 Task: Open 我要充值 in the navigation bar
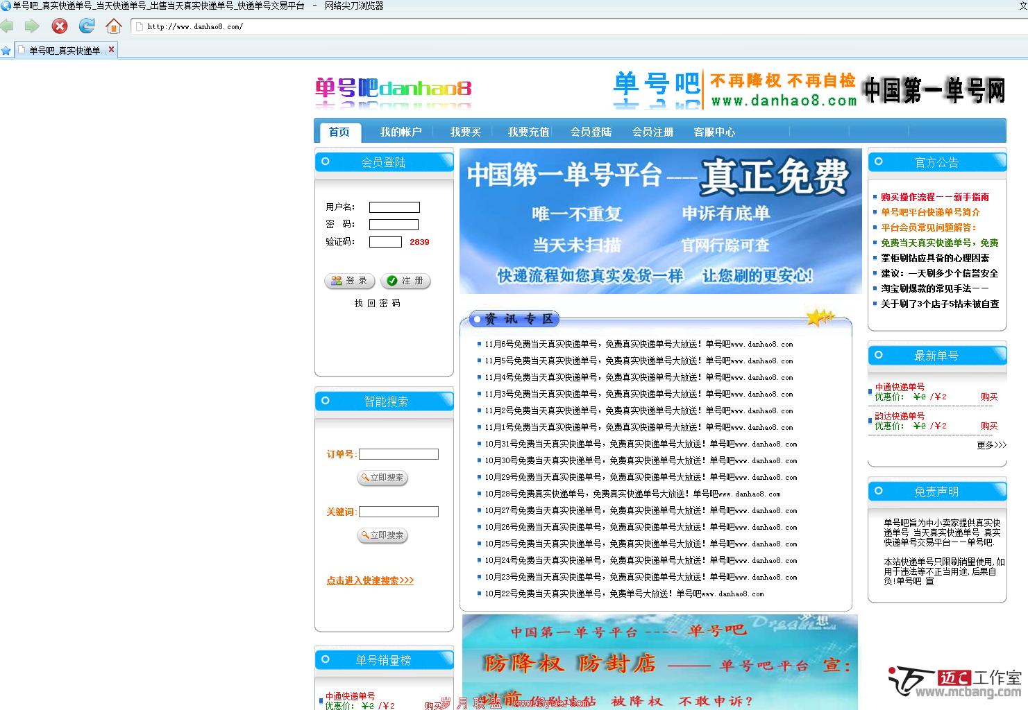click(528, 132)
